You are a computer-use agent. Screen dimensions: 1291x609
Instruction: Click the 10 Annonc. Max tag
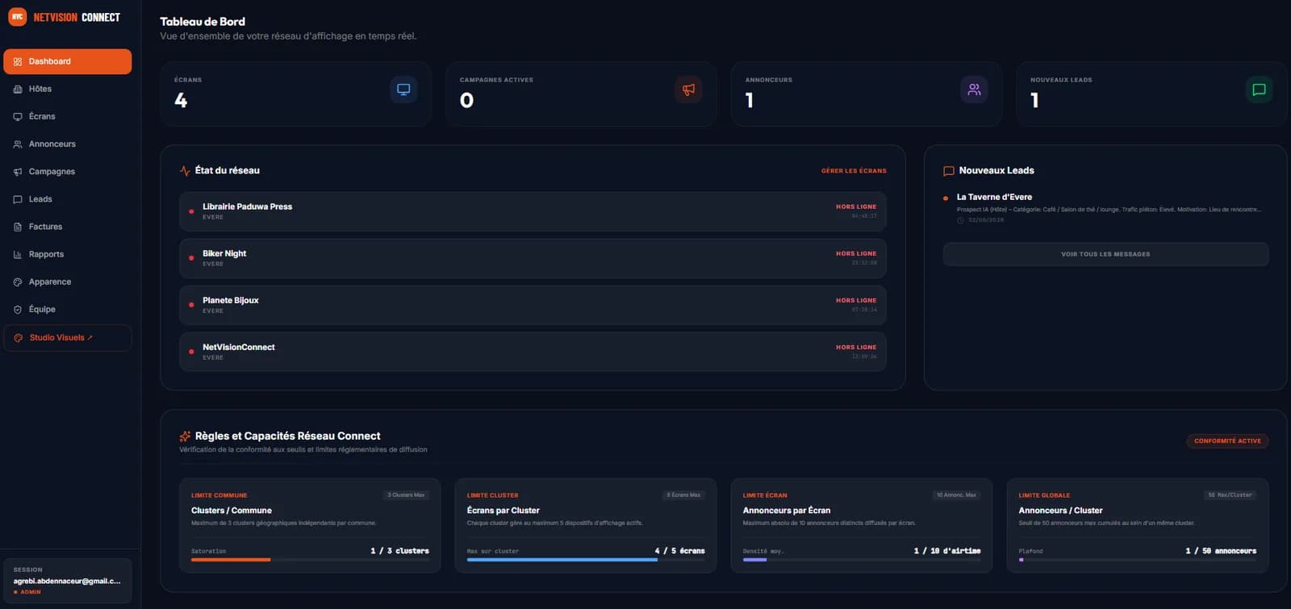pyautogui.click(x=956, y=494)
